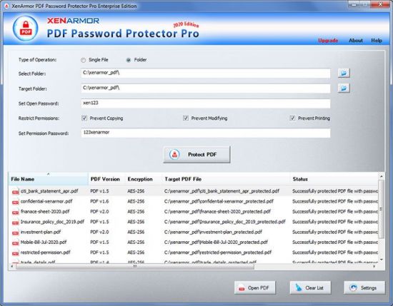Browse for the Select Folder path
Screen dimensions: 393x306
(x=344, y=73)
